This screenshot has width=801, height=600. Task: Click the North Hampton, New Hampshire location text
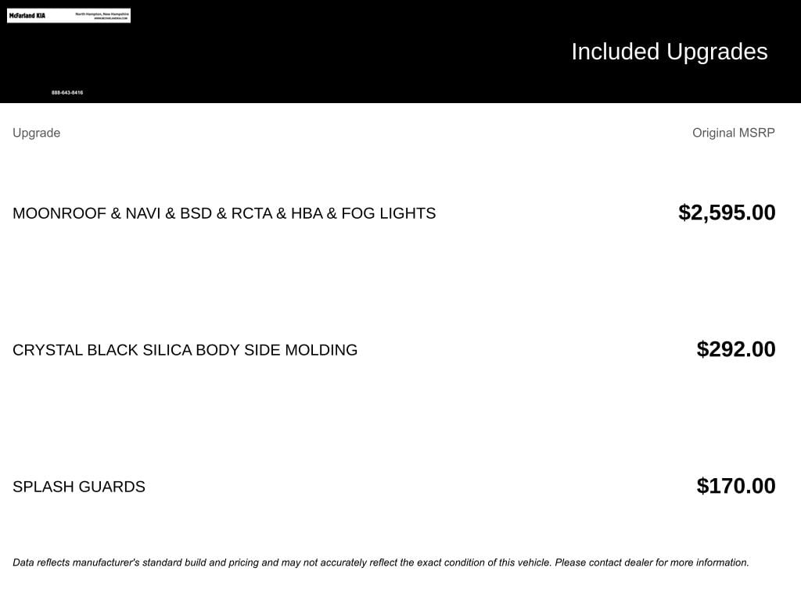[102, 13]
